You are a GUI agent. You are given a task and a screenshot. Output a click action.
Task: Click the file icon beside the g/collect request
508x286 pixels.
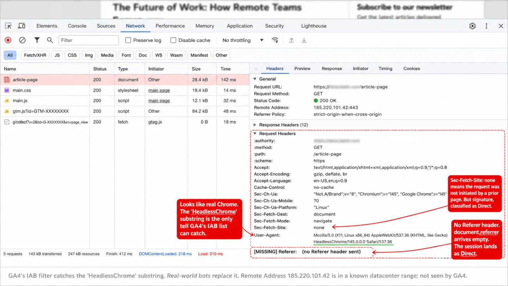pyautogui.click(x=7, y=122)
